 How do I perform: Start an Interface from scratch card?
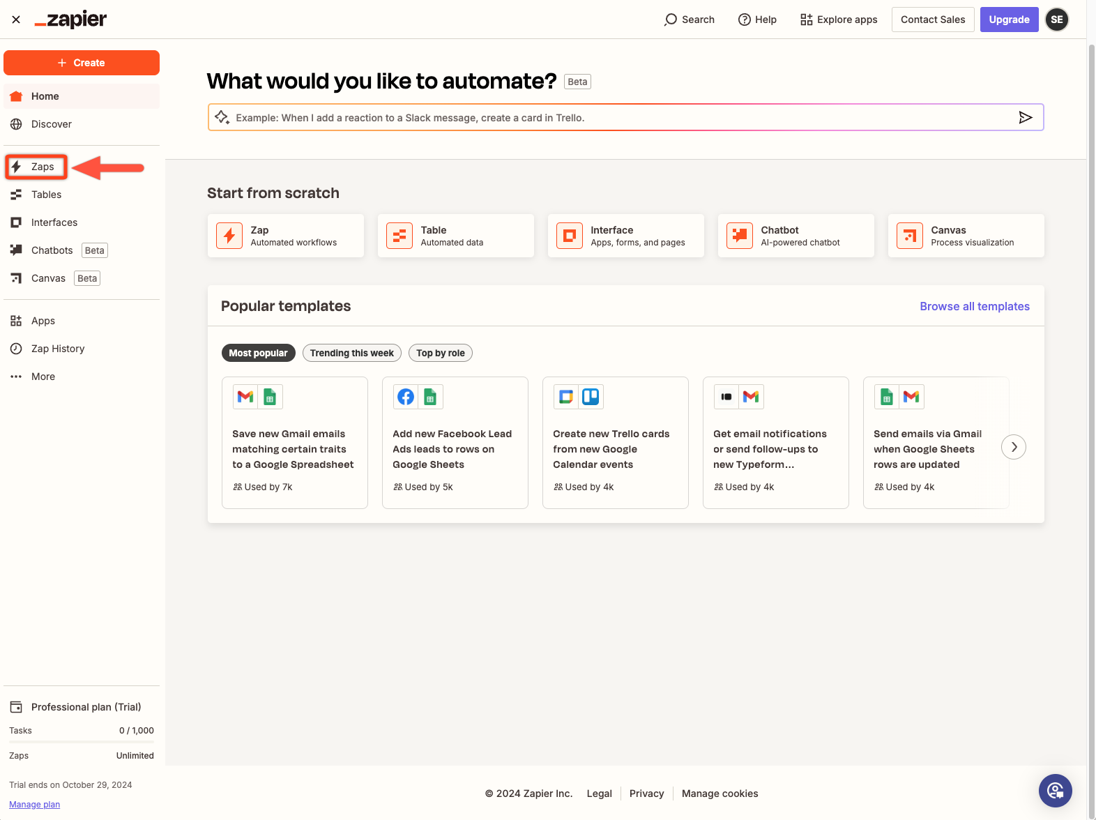626,236
